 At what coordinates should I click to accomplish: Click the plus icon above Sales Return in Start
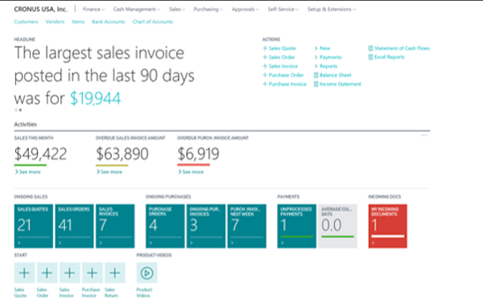[x=115, y=273]
